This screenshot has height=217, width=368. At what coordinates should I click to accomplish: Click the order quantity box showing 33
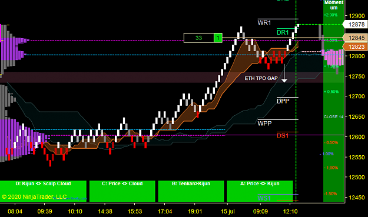tap(199, 38)
